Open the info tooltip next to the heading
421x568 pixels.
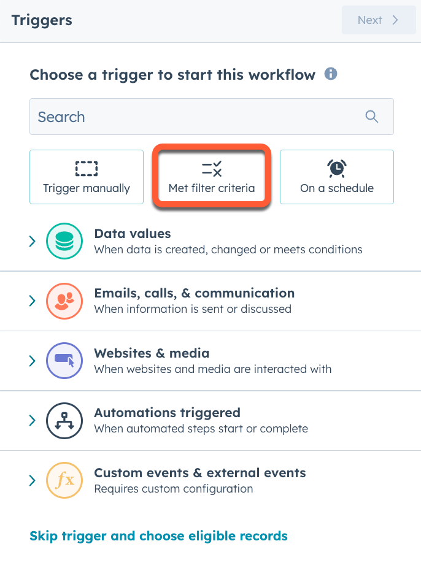point(330,74)
